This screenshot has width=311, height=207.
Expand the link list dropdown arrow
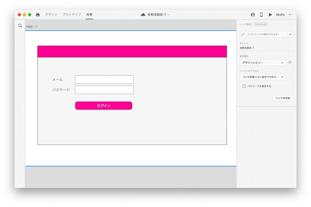290,35
